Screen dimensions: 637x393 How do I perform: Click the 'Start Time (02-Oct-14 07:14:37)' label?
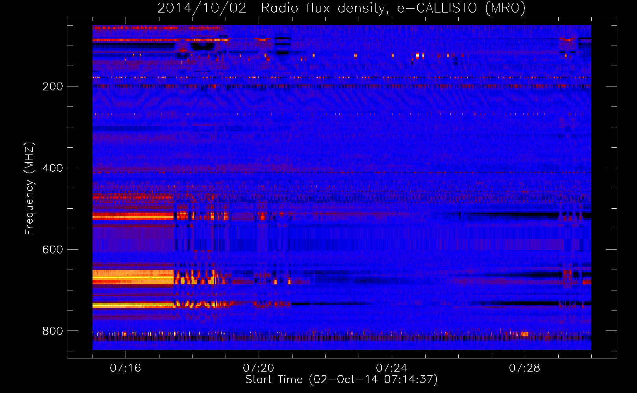click(x=341, y=380)
